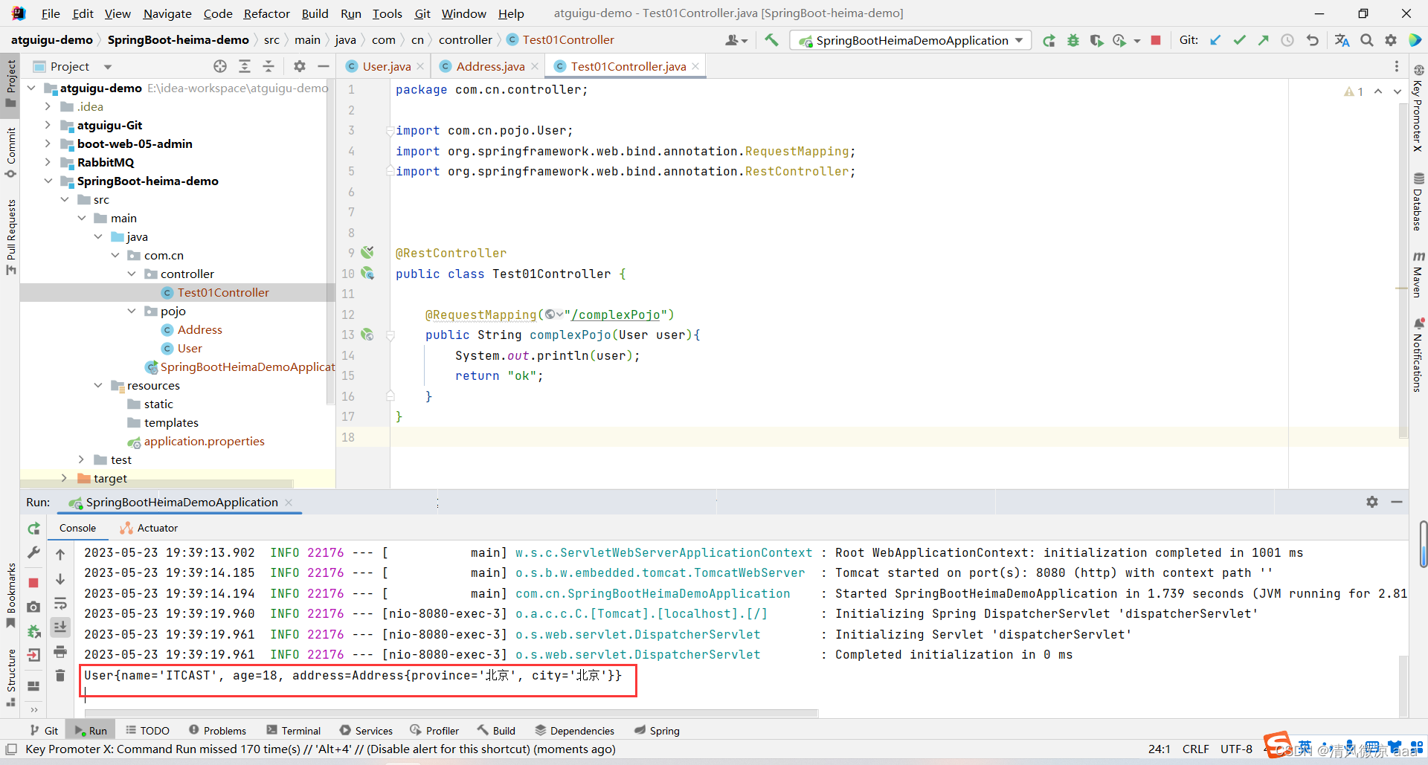
Task: Click the Build project hammer icon
Action: tap(771, 40)
